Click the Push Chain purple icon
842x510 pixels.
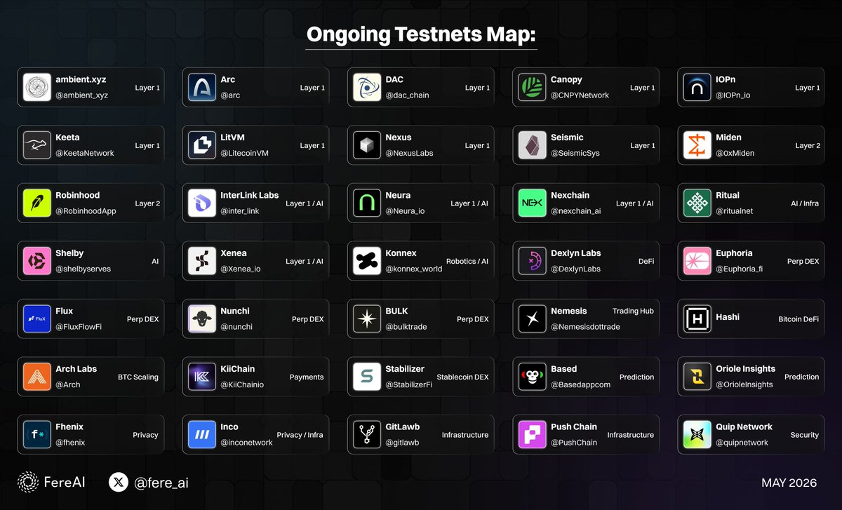pyautogui.click(x=532, y=434)
